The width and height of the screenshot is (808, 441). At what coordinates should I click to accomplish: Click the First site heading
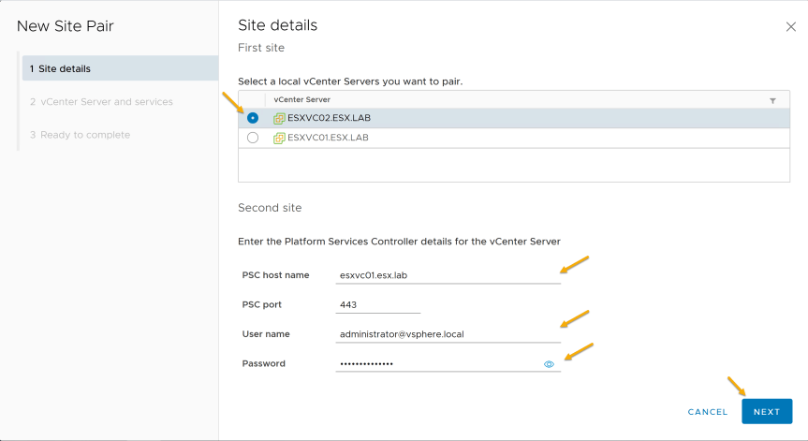[x=260, y=48]
